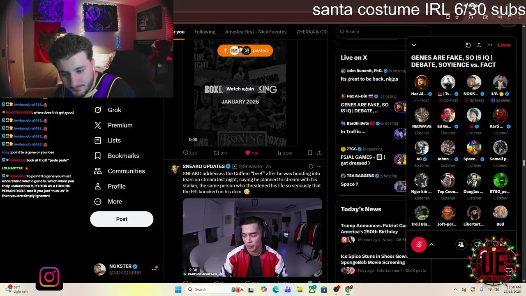Open NOKSTER account menu three dots
526x296 pixels.
pos(154,269)
